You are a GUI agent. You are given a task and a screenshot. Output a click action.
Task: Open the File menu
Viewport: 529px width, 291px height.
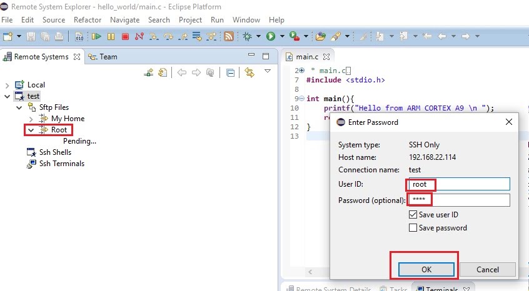coord(7,20)
